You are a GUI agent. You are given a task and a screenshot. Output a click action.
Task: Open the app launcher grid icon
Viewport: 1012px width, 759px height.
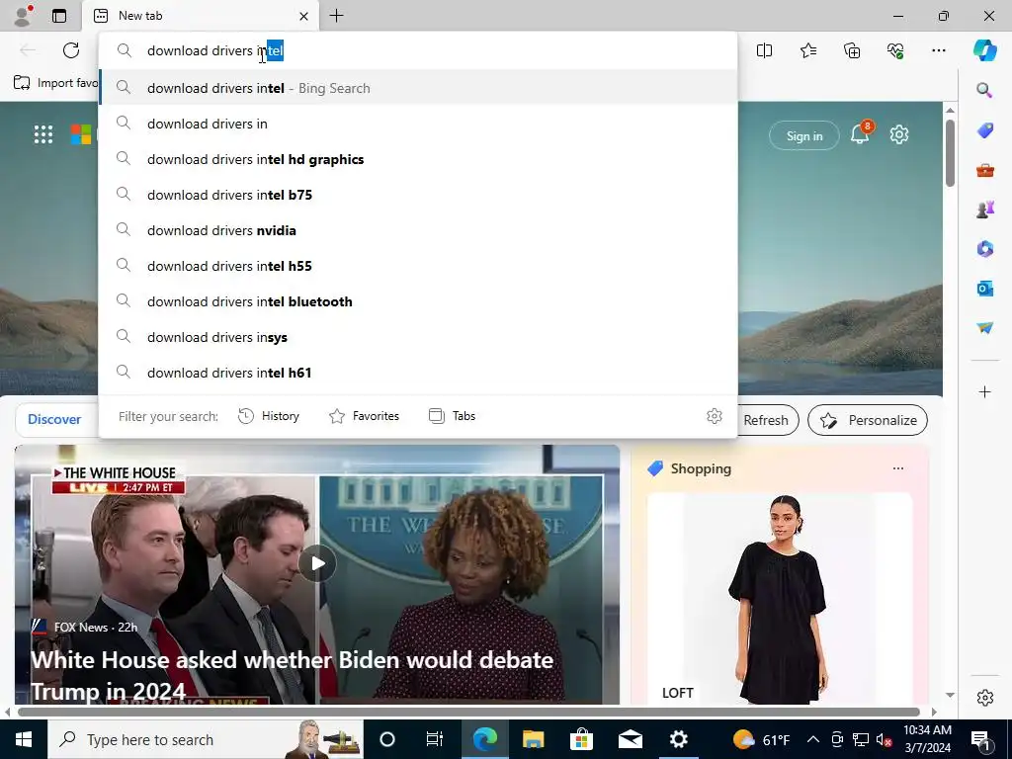click(43, 134)
